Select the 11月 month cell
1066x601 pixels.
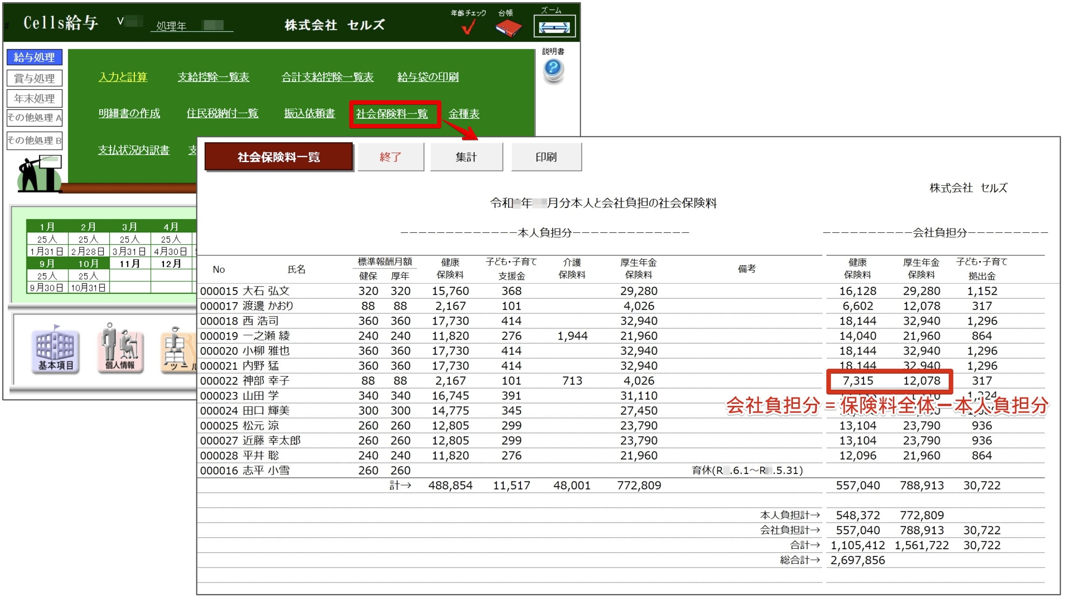130,264
